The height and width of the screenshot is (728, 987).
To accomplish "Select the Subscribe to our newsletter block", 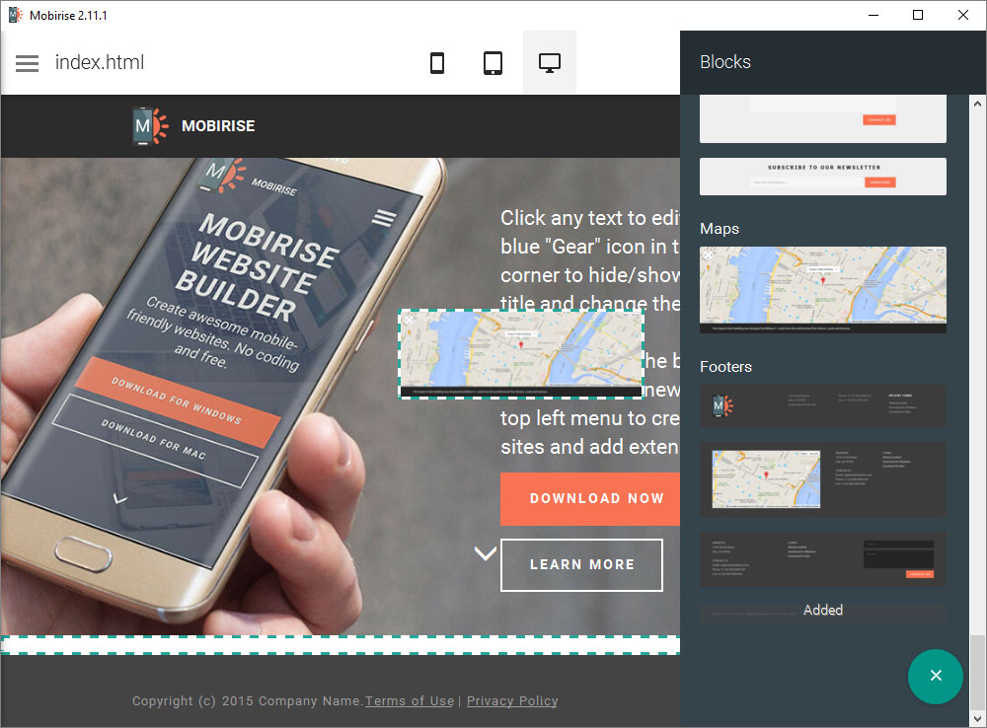I will coord(823,177).
